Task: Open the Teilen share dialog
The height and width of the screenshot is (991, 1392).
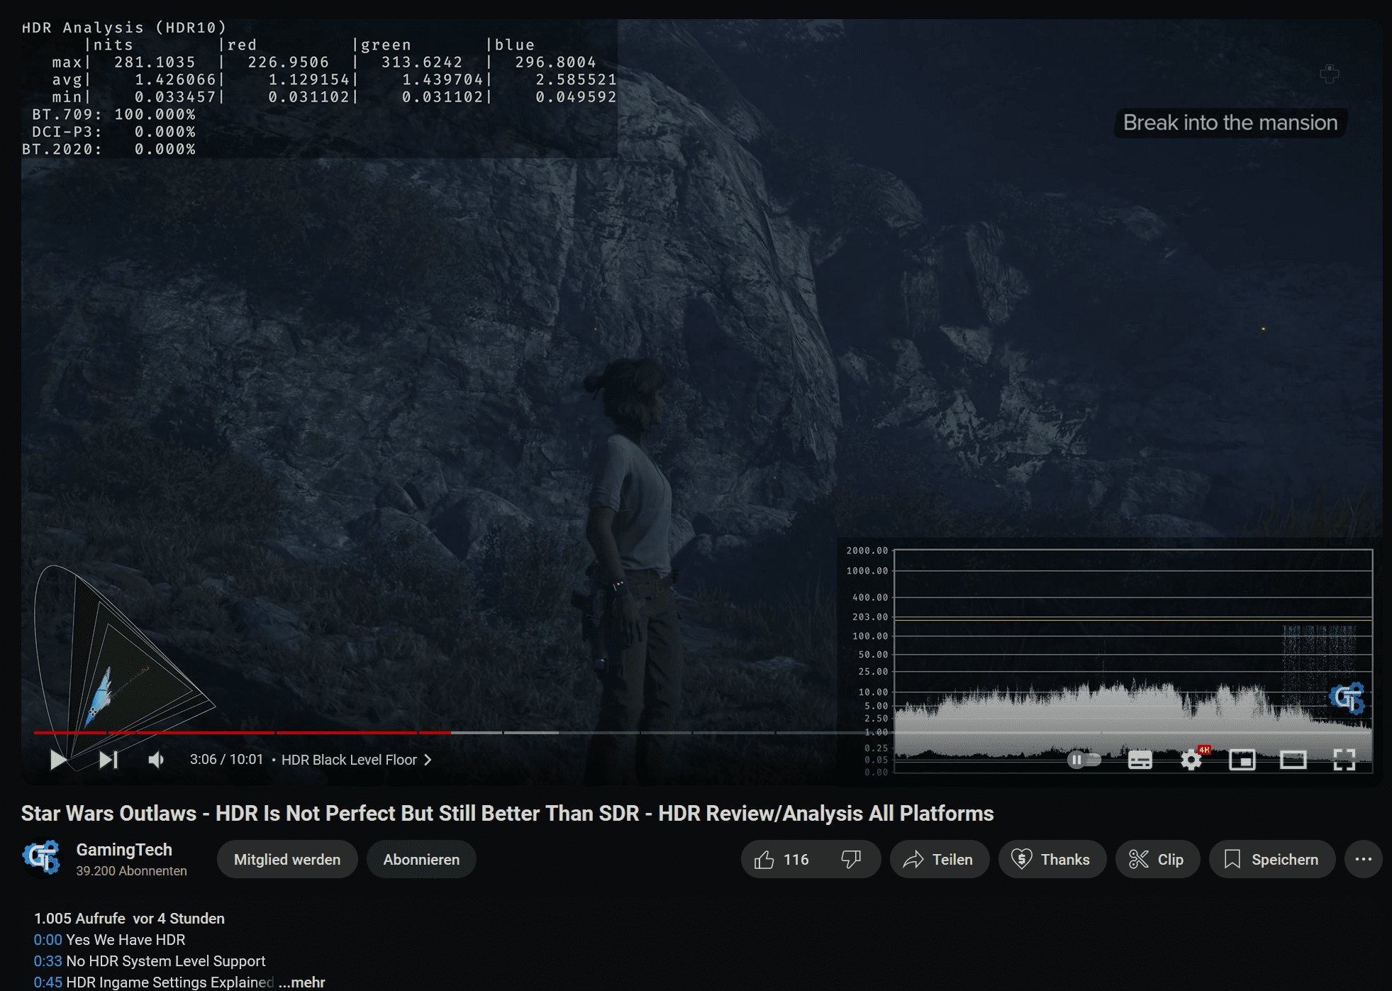Action: pyautogui.click(x=939, y=859)
